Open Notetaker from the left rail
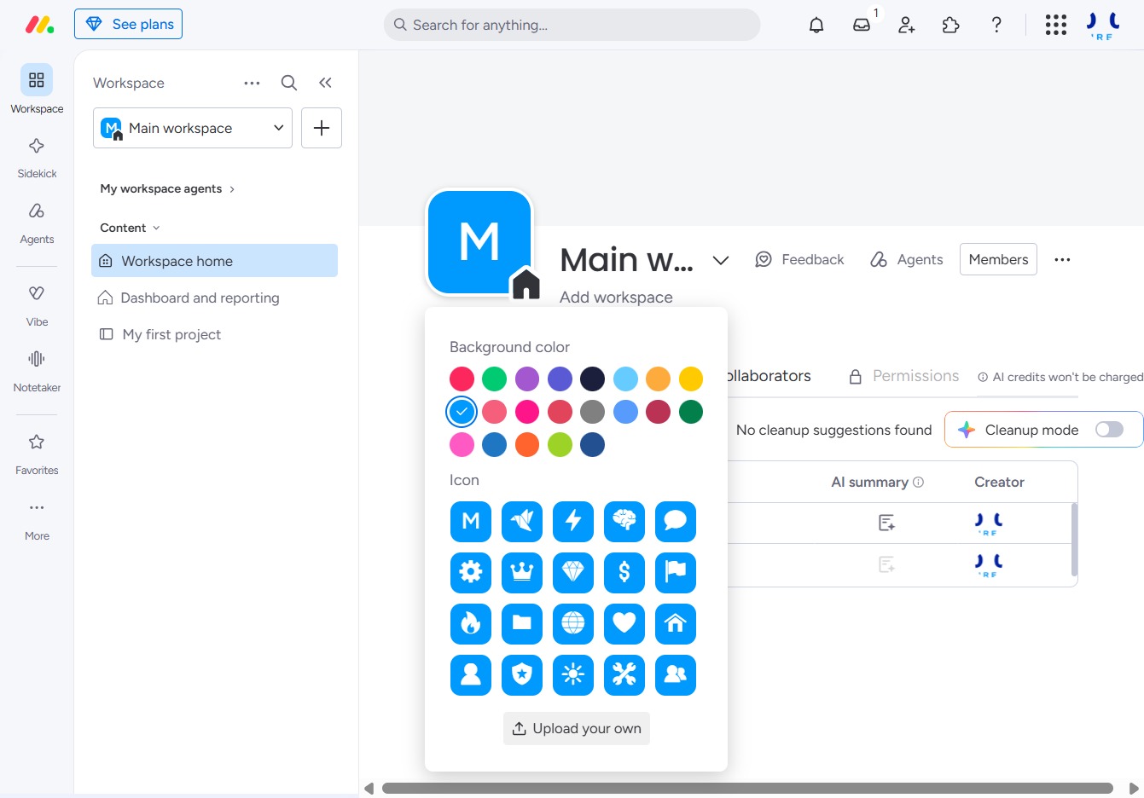 [37, 371]
